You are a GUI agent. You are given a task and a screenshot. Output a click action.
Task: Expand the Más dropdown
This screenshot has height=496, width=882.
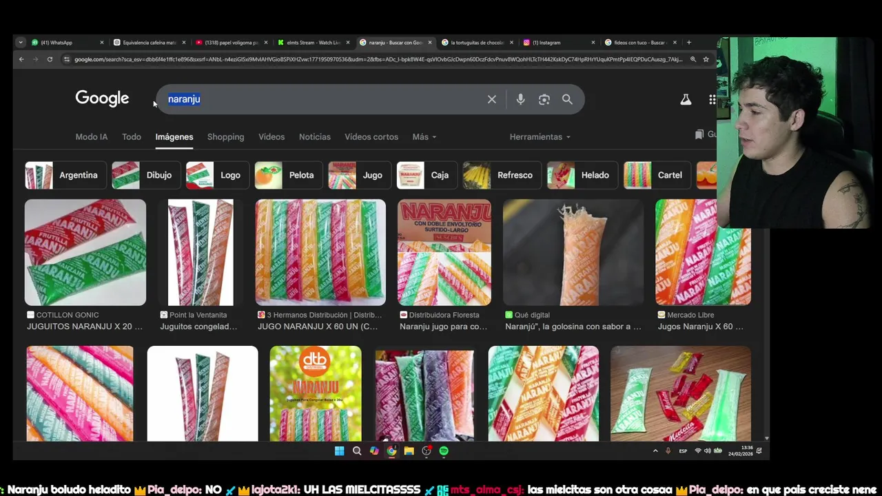(x=424, y=136)
